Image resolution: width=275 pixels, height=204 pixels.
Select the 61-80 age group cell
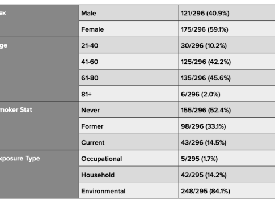click(129, 78)
